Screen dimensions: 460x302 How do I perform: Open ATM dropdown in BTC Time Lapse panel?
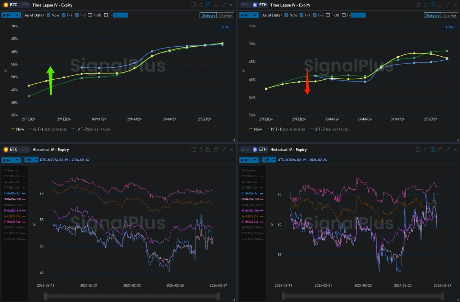pos(11,15)
